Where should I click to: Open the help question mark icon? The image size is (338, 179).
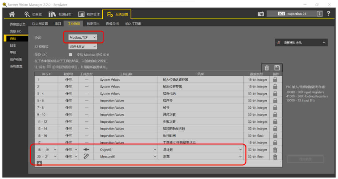tap(328, 14)
